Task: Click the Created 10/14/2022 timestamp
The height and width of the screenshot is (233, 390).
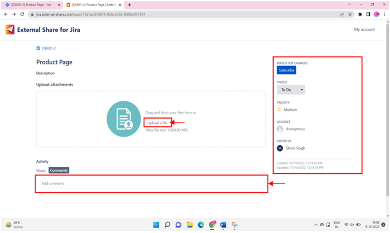Action: [x=299, y=163]
